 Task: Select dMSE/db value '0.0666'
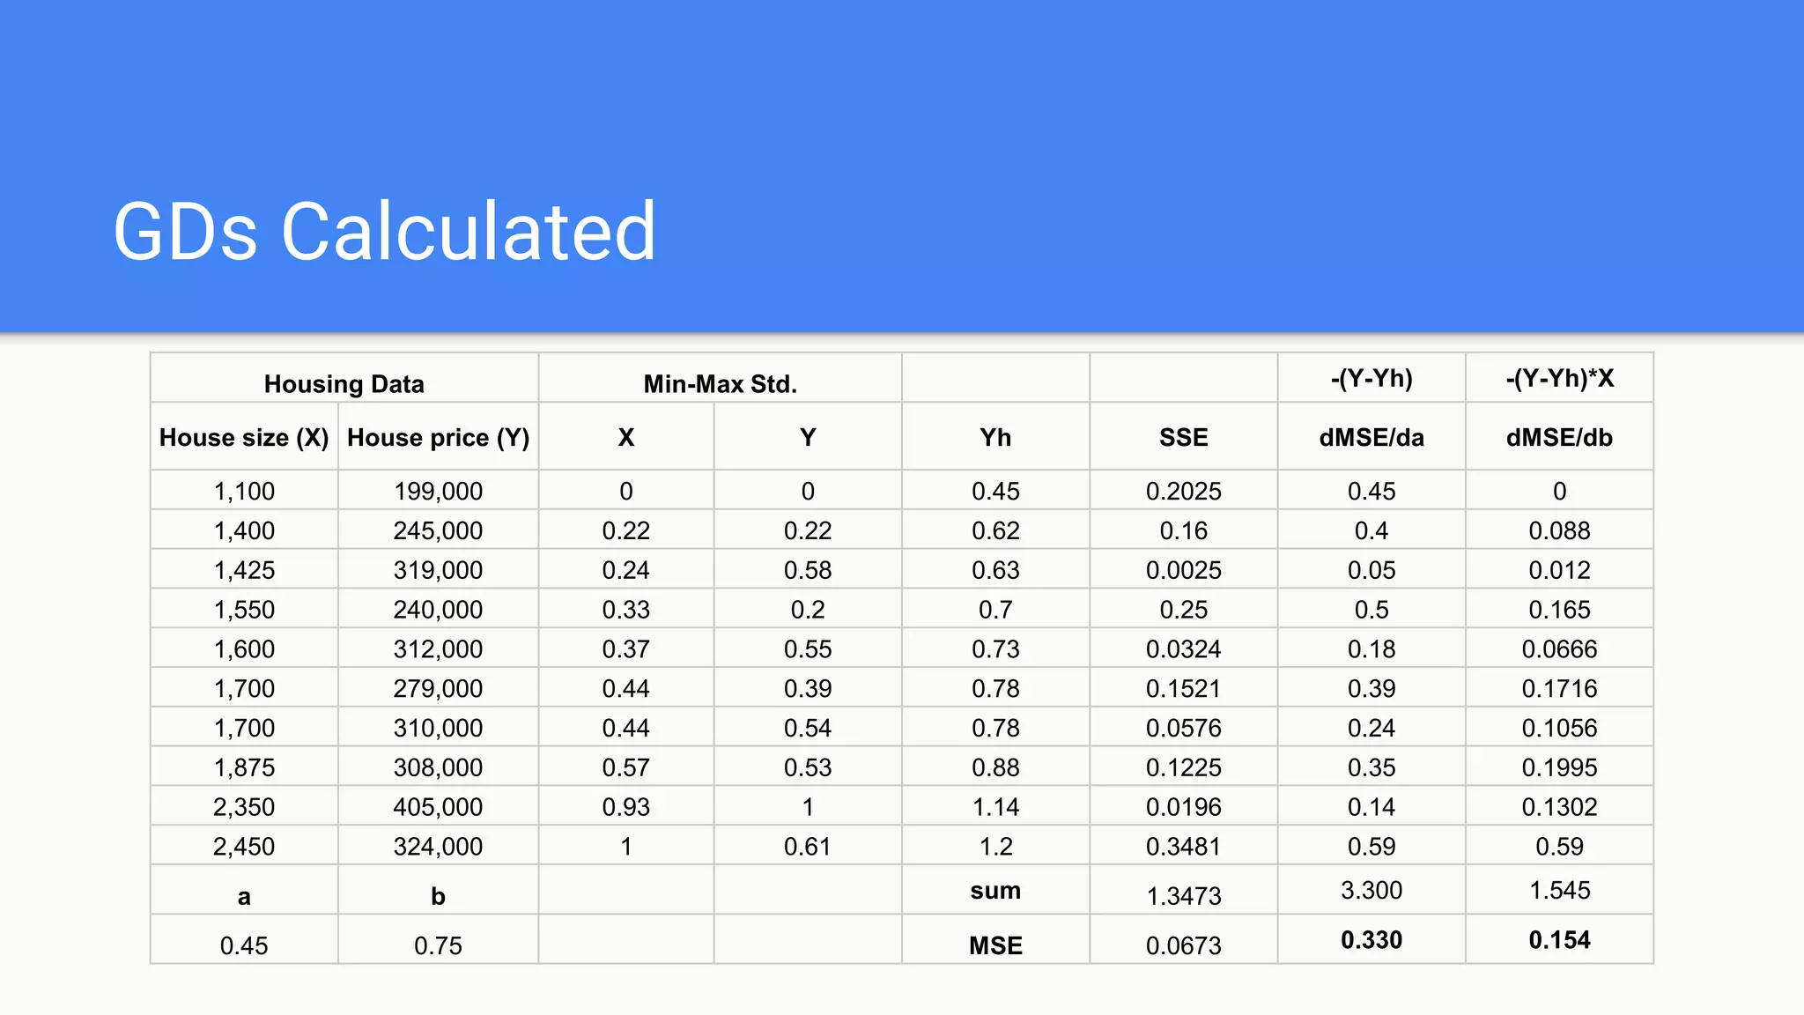(1559, 649)
